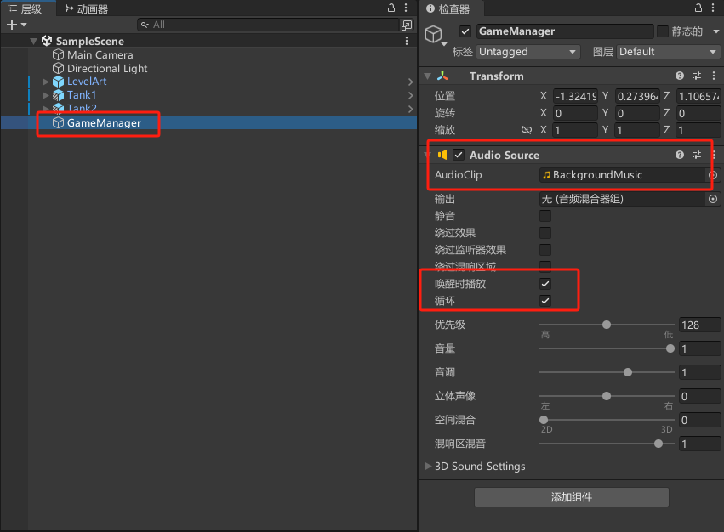Viewport: 724px width, 532px height.
Task: Uncheck Play On Awake (唤醒时播放)
Action: 545,284
